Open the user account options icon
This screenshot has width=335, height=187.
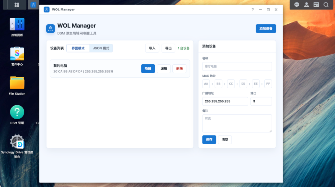[306, 5]
